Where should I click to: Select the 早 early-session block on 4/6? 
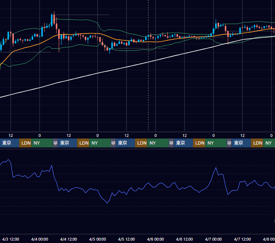[x=171, y=143]
